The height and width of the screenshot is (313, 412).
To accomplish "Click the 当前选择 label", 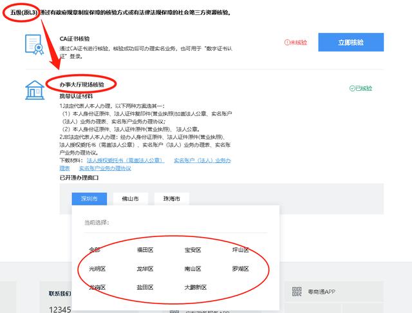I will [97, 223].
